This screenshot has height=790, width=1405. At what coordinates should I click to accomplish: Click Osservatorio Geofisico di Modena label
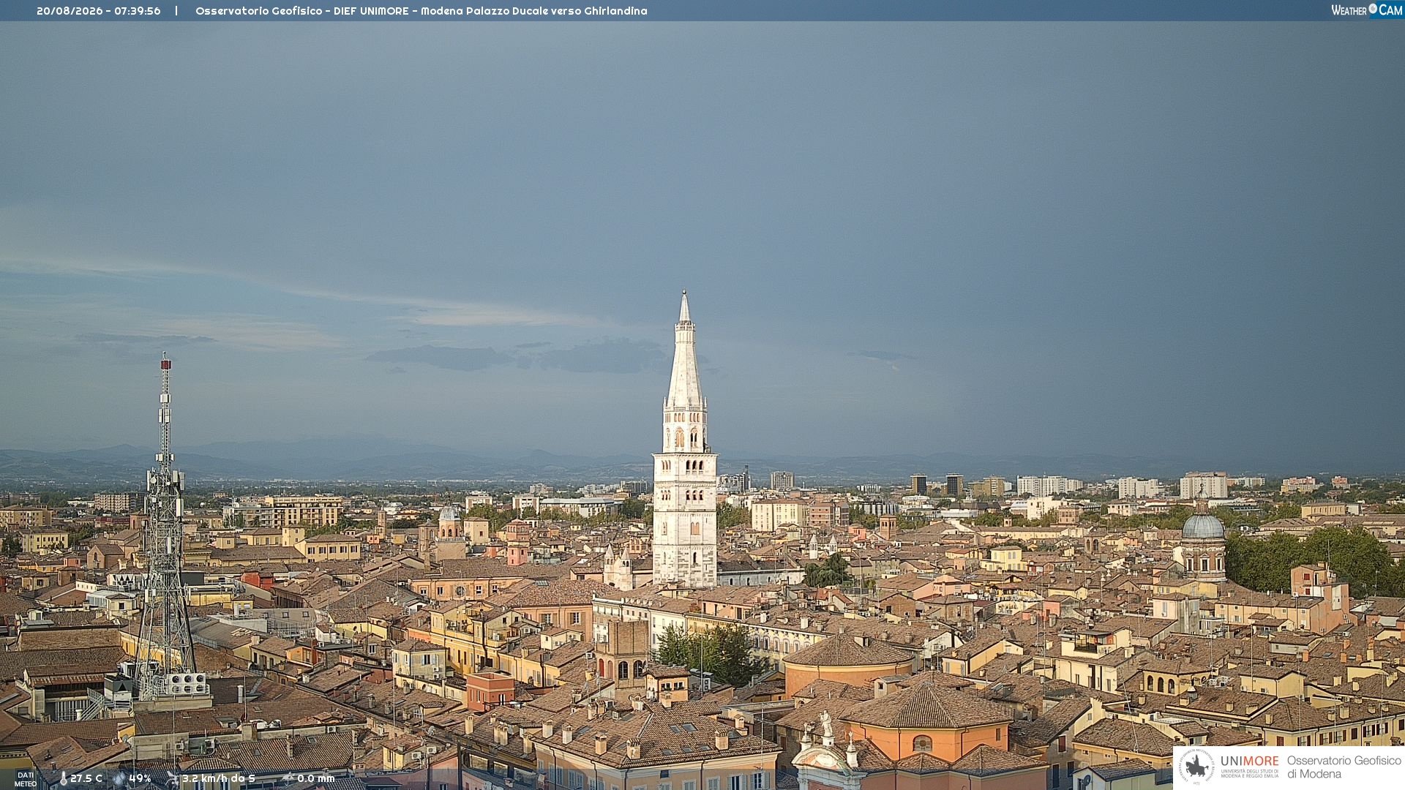click(1344, 767)
